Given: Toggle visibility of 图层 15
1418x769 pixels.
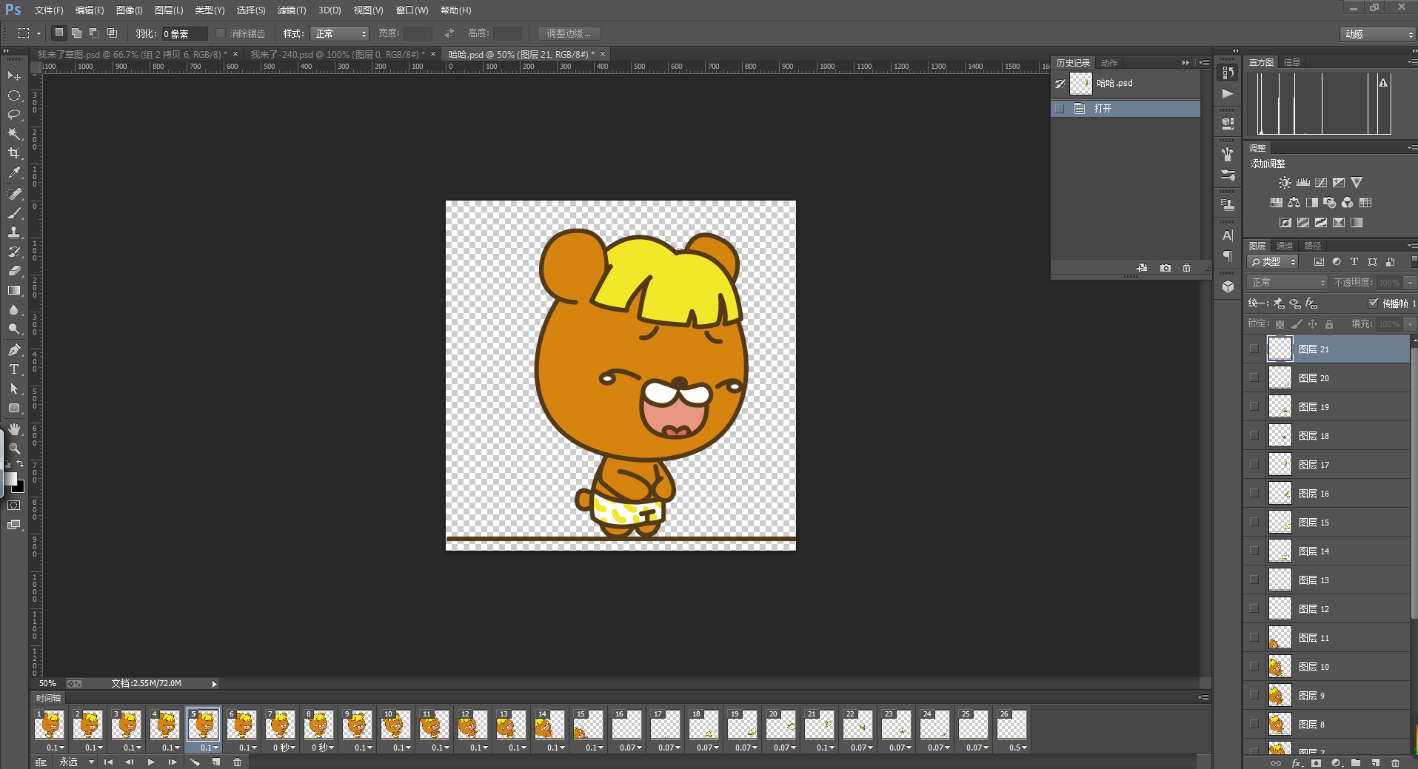Looking at the screenshot, I should coord(1254,522).
